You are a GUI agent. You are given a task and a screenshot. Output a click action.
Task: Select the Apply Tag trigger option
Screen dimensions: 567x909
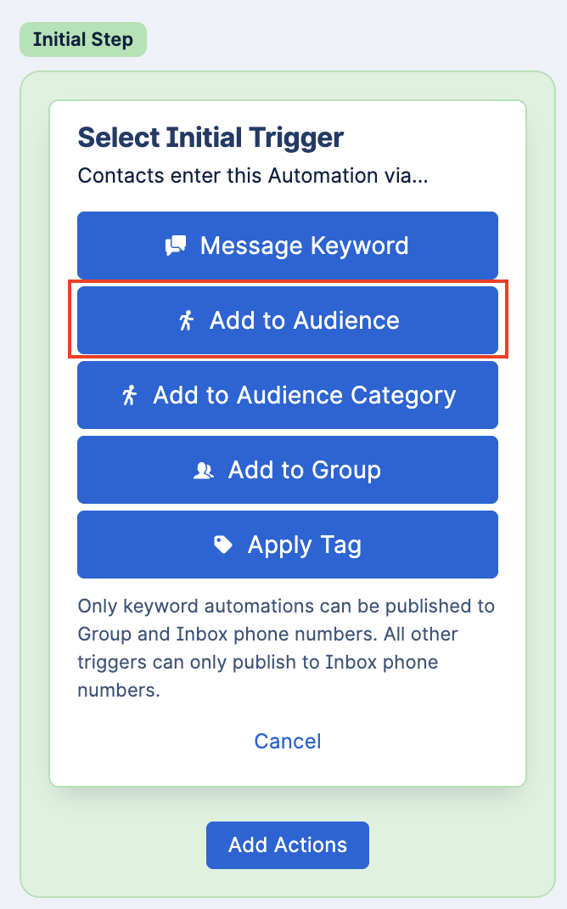[x=288, y=545]
